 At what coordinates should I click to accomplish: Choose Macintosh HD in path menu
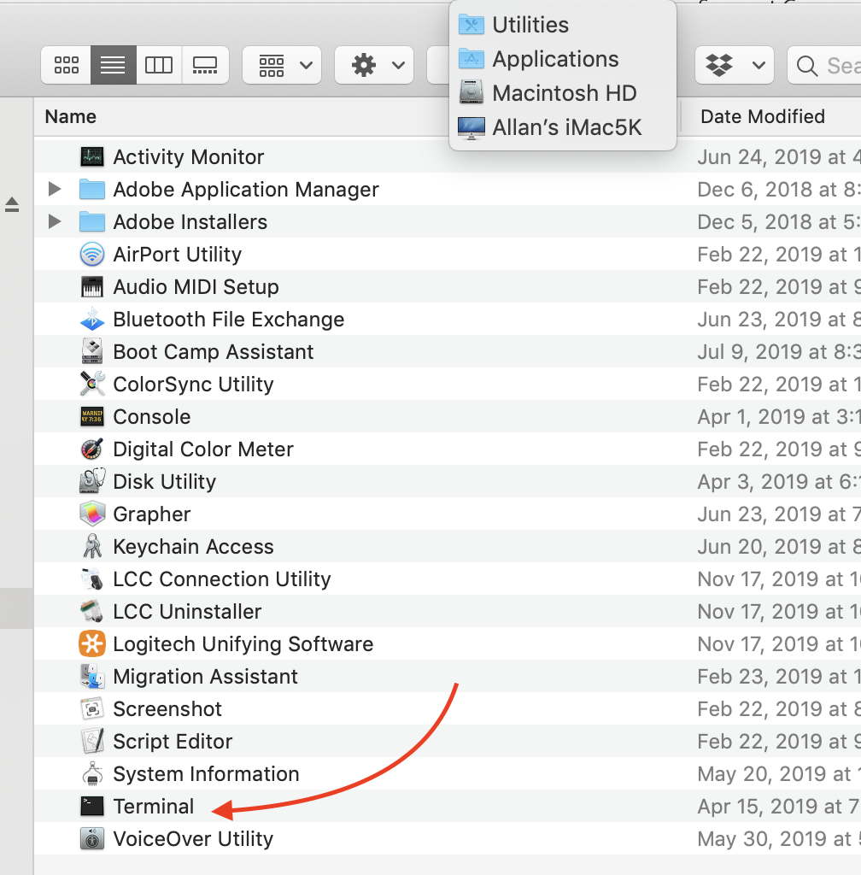pos(563,93)
